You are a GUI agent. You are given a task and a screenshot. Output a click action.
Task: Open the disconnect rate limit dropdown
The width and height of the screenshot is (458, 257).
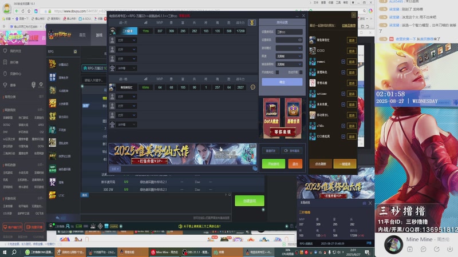pos(289,64)
